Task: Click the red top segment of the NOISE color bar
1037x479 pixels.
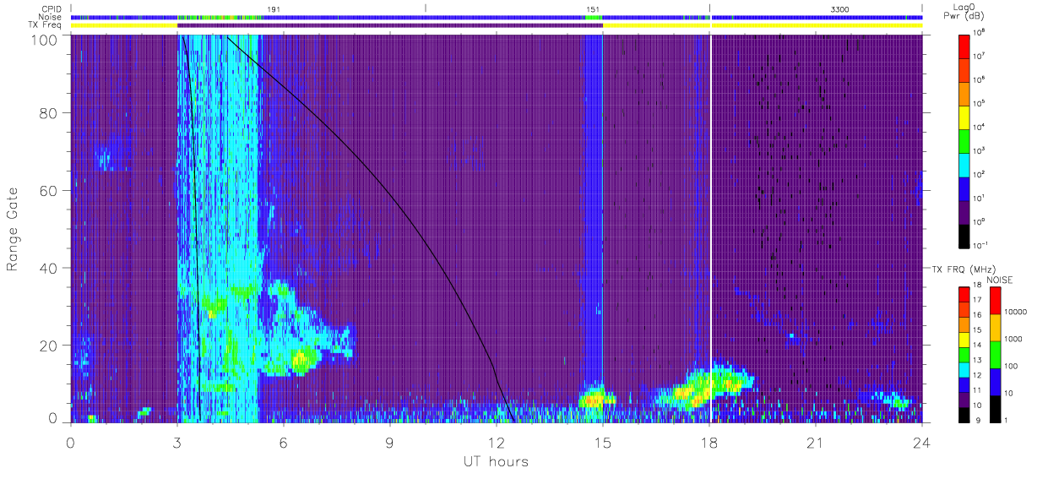Action: point(994,300)
